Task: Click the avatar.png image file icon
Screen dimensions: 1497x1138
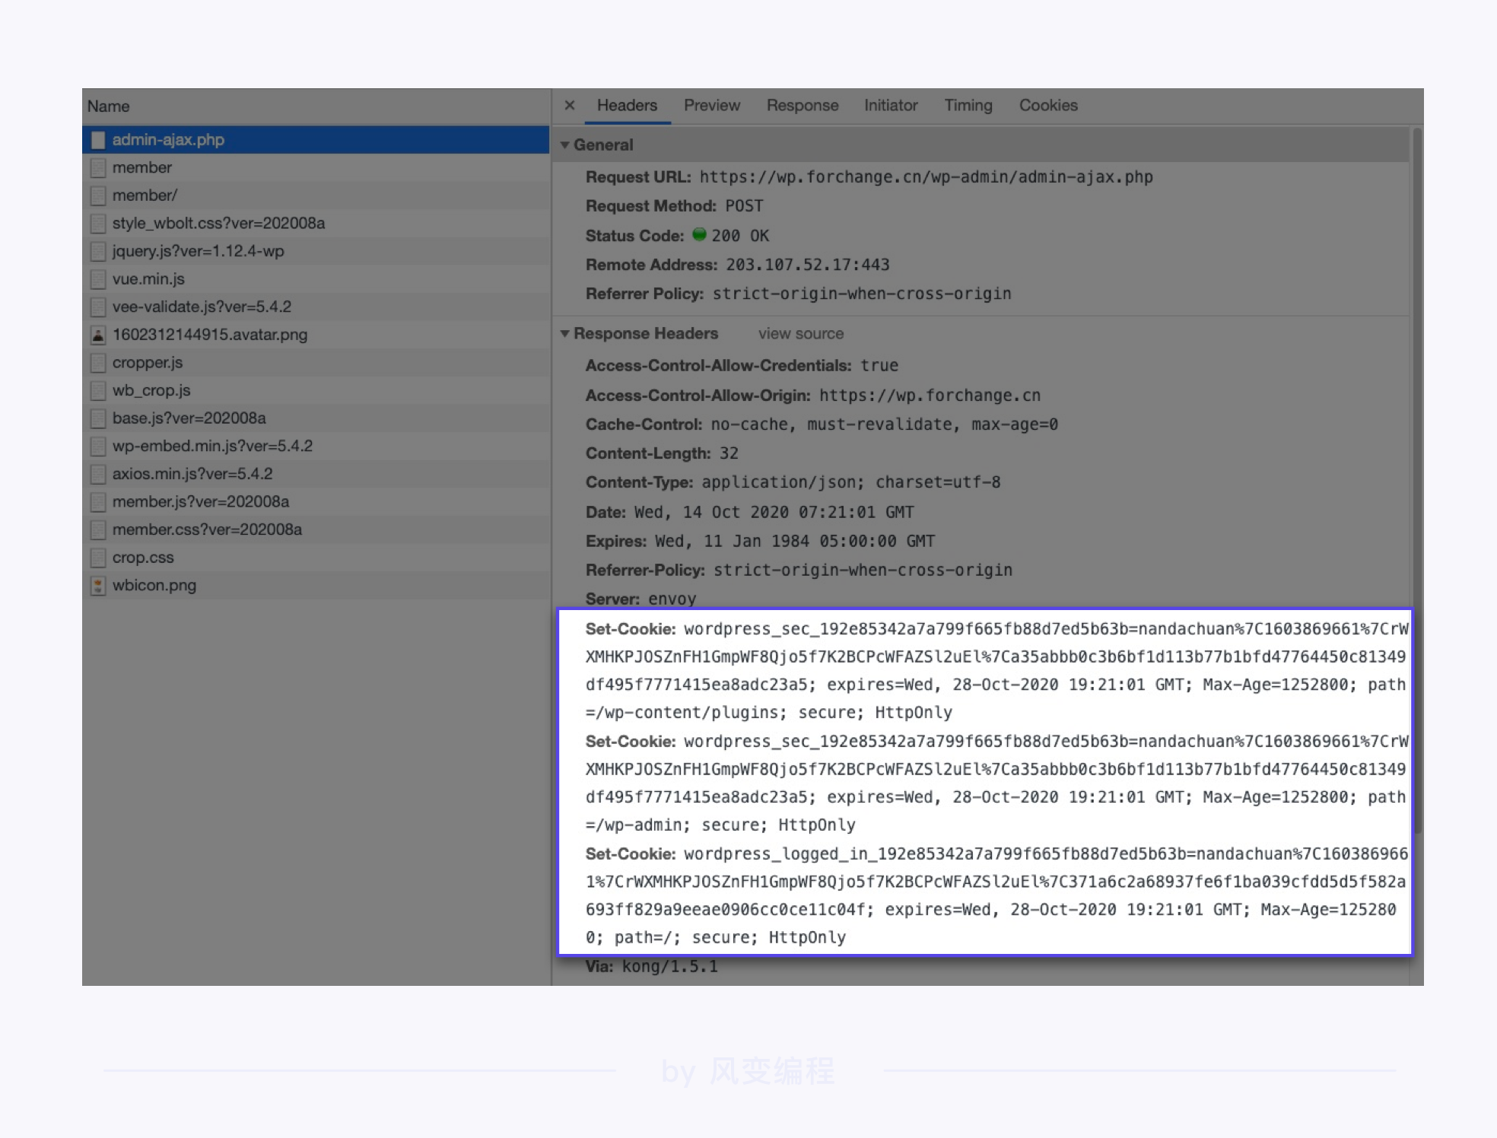Action: pos(97,335)
